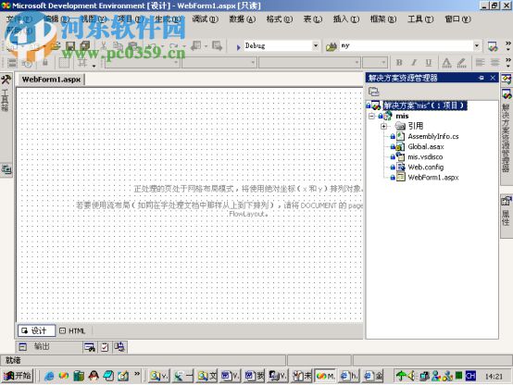513x385 pixels.
Task: Click the 'M.' taskbar button
Action: coord(326,376)
